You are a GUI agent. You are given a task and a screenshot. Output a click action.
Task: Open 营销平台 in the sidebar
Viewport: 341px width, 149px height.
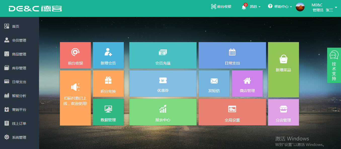pos(19,109)
